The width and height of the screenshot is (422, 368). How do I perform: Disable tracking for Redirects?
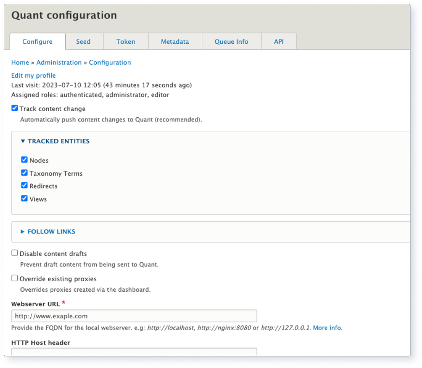(24, 186)
